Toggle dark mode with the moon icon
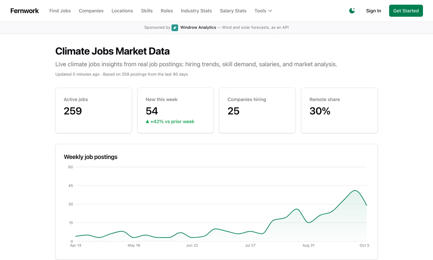 [x=352, y=11]
